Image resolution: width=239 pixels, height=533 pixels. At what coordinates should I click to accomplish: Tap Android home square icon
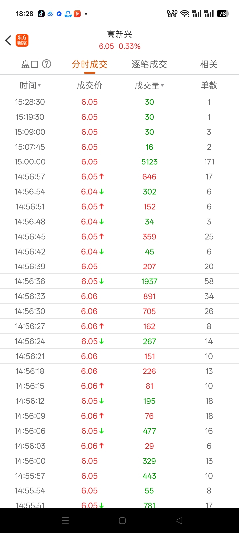[122, 521]
